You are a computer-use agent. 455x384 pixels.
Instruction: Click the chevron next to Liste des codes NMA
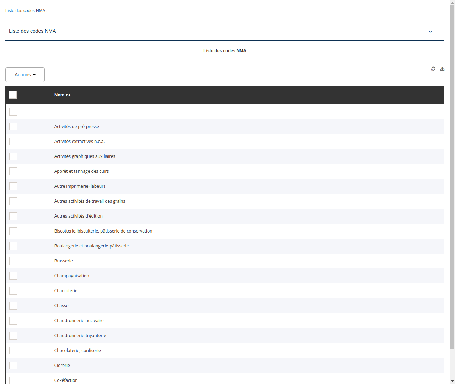(430, 31)
